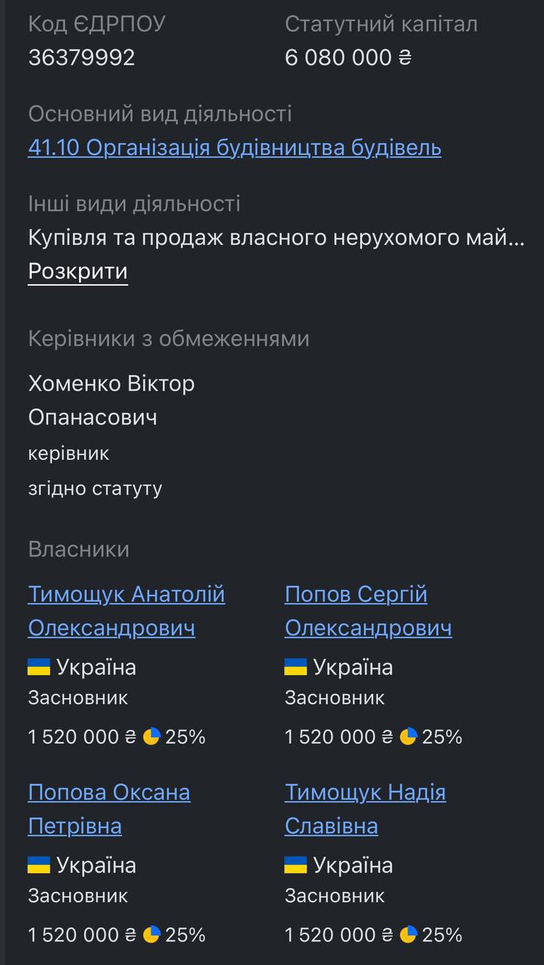544x965 pixels.
Task: Click Ukraine flag under Попов Сергій
Action: [295, 667]
